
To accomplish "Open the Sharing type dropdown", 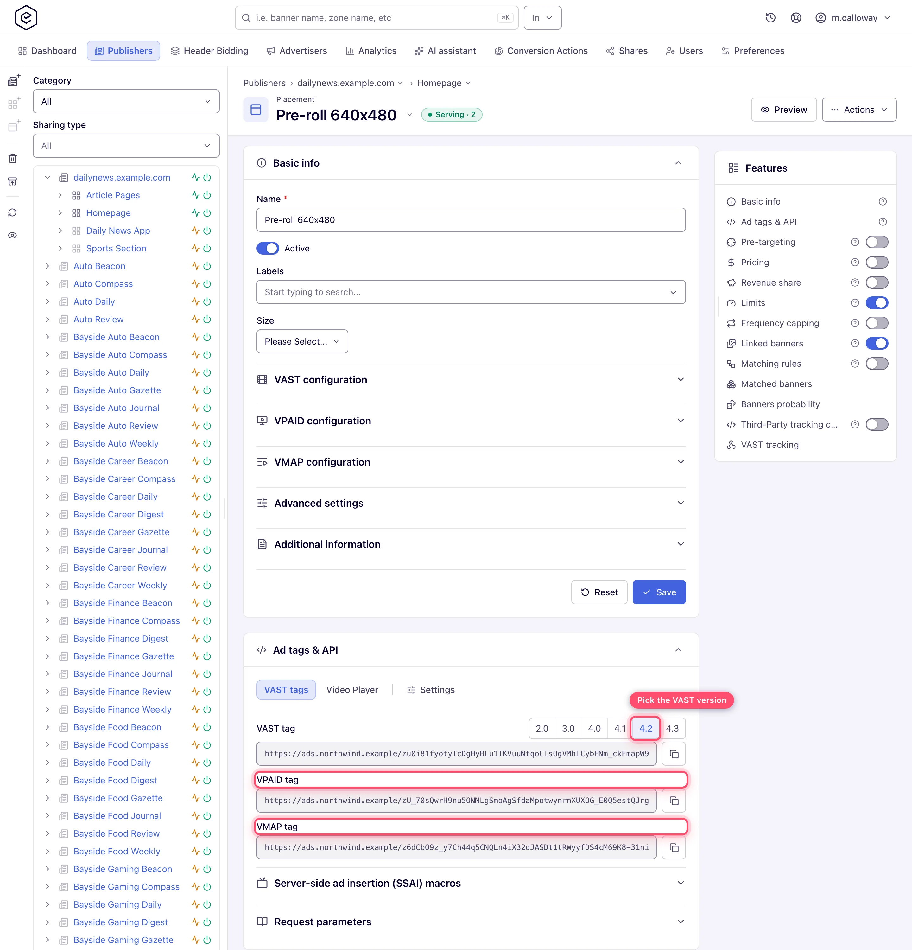I will pos(126,145).
